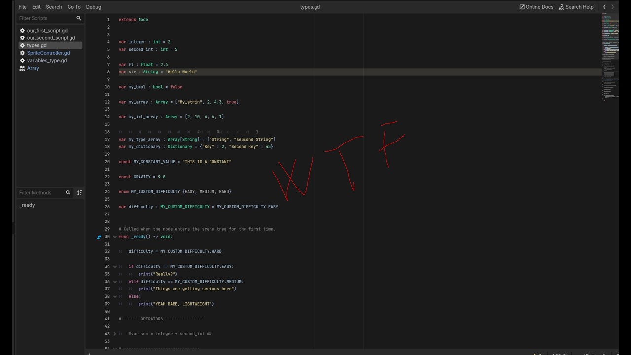The image size is (631, 355).
Task: Click the minimap on the right edge
Action: [610, 57]
